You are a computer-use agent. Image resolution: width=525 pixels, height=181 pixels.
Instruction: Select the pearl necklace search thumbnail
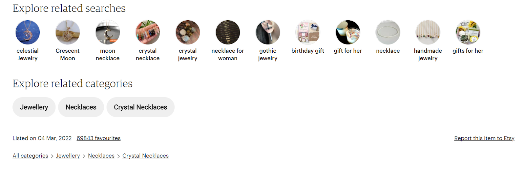pos(388,32)
